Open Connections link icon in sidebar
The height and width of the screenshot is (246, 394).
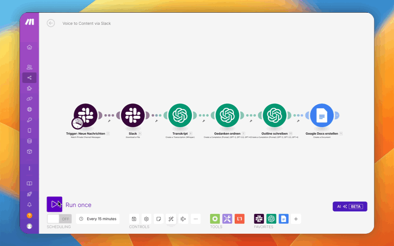tap(29, 98)
